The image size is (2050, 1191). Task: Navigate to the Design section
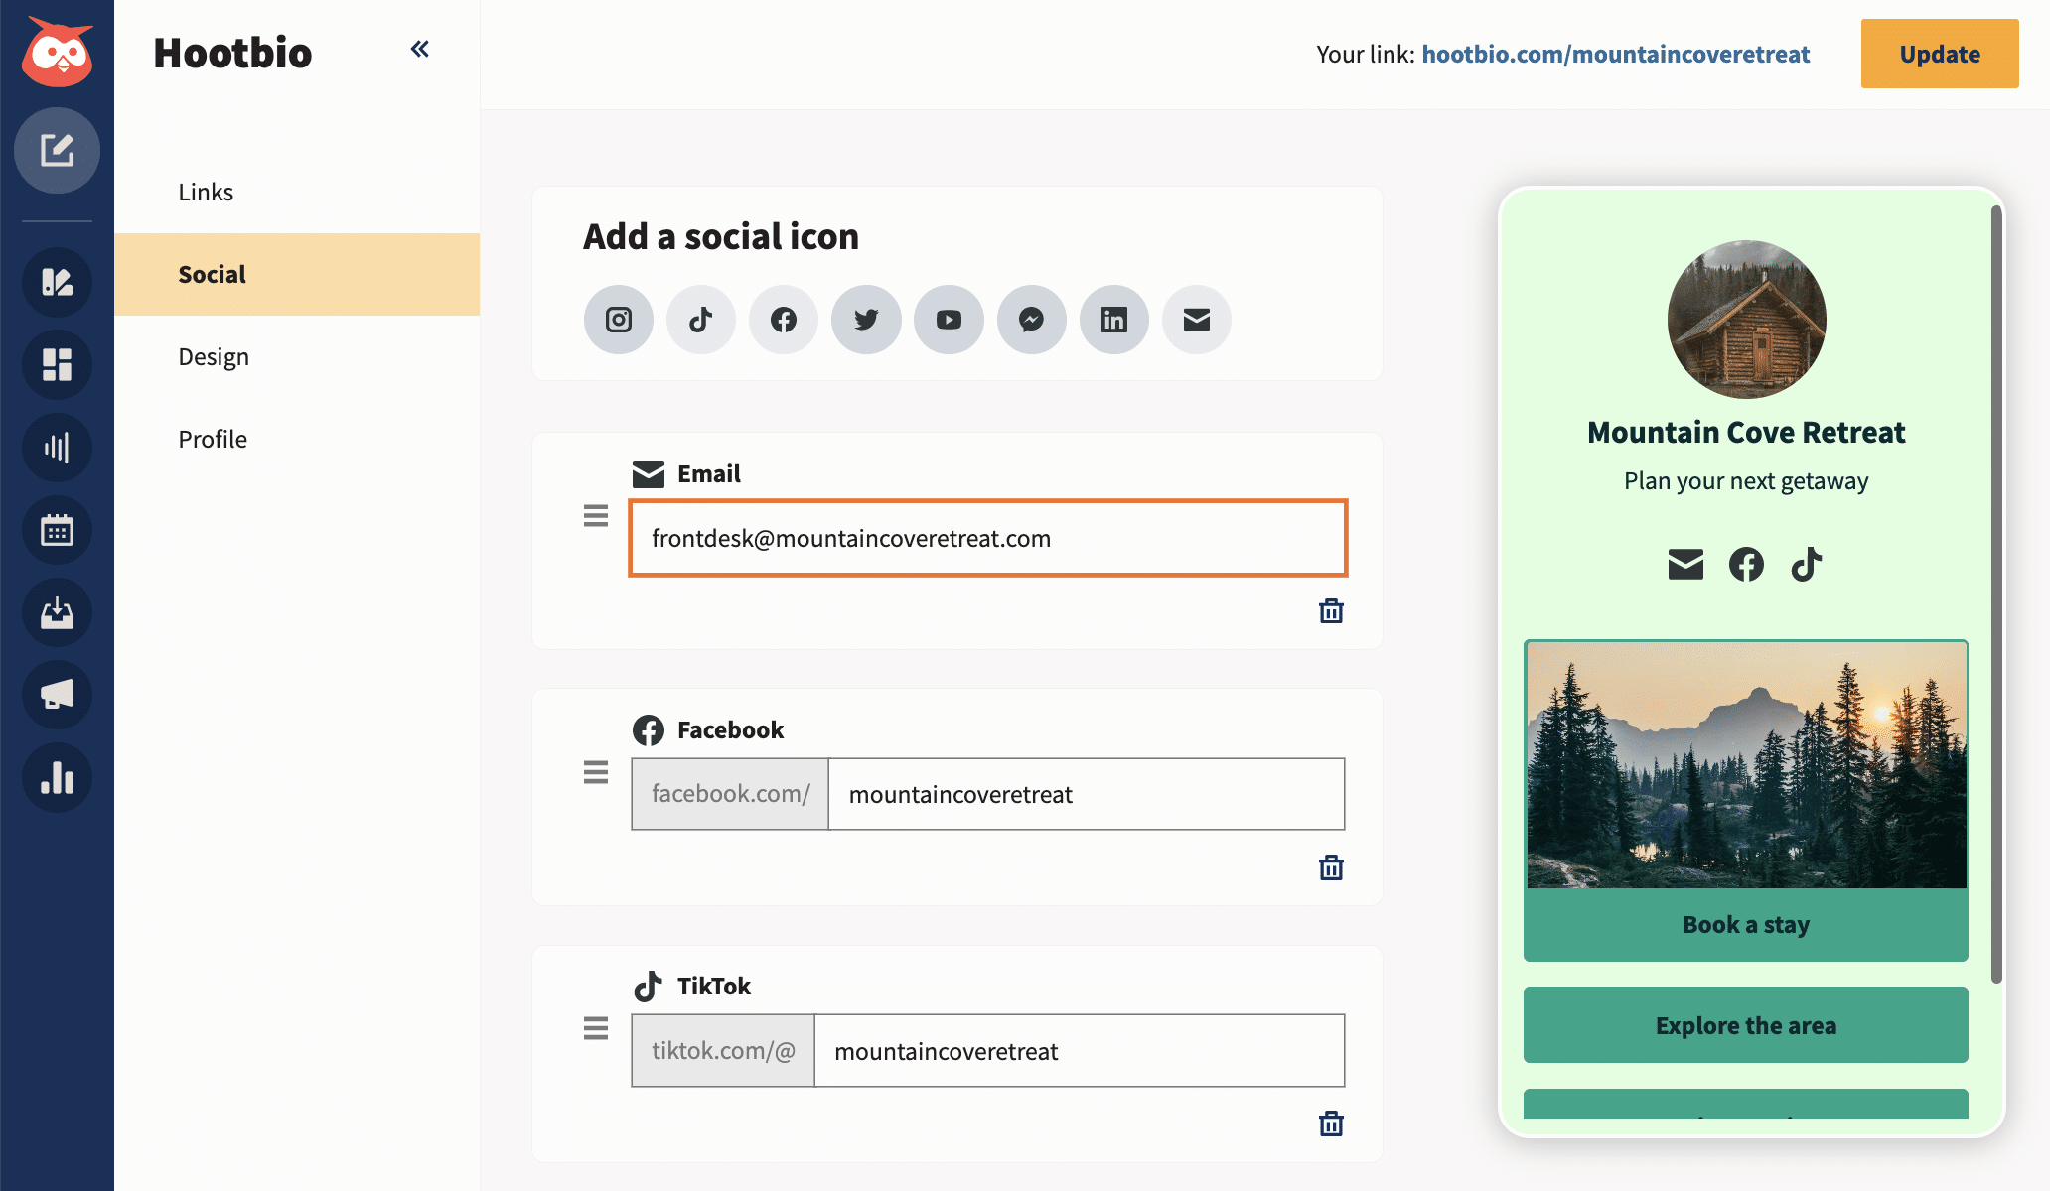(x=213, y=356)
